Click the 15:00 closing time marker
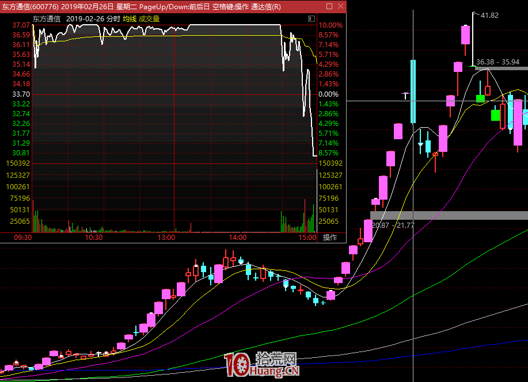Screen dimensions: 528x382 (308, 237)
